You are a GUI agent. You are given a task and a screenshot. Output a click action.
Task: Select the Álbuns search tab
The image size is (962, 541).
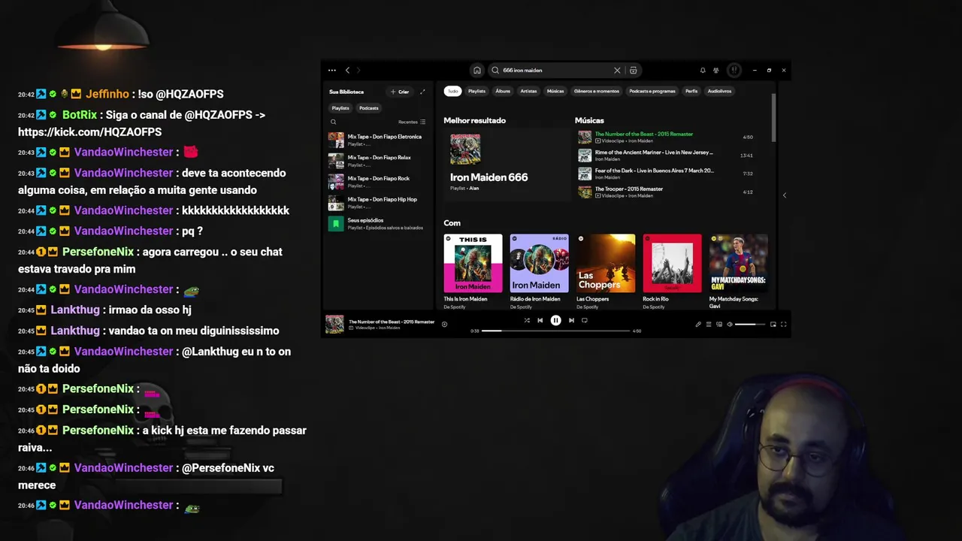[503, 91]
